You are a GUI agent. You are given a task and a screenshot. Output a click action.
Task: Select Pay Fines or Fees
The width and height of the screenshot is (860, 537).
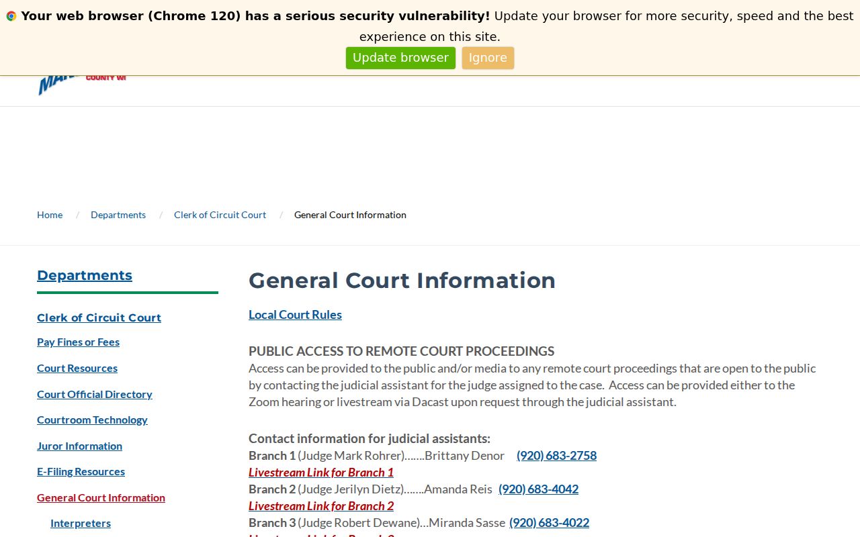point(78,342)
